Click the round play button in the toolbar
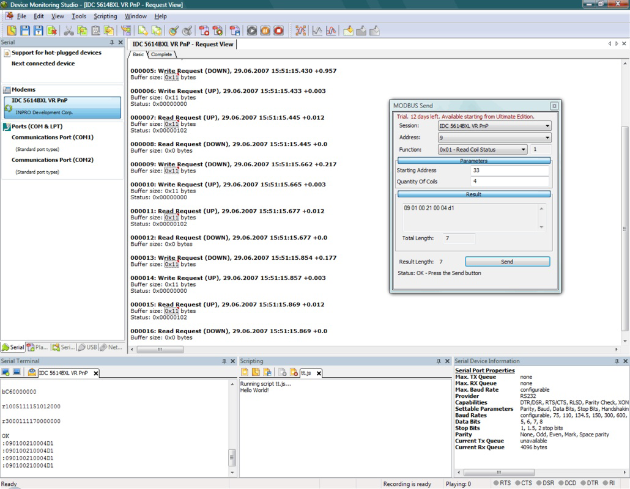The height and width of the screenshot is (489, 630). (x=252, y=31)
